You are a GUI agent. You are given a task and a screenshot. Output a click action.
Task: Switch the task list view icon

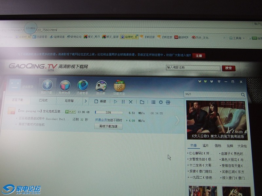point(153,102)
